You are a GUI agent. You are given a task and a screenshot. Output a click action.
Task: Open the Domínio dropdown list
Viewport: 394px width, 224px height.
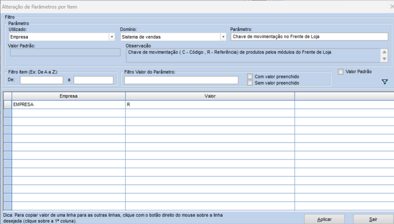223,37
